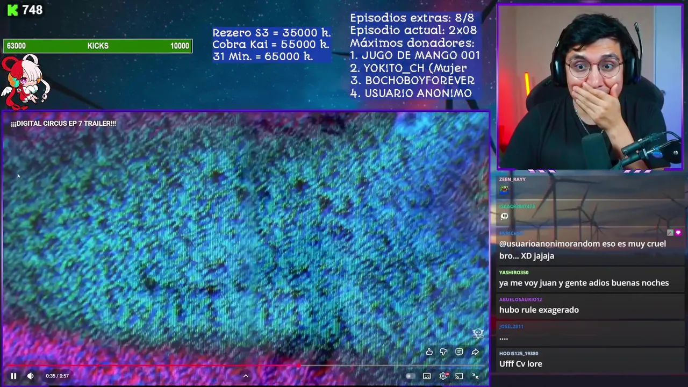Click the streamer webcam feed
Screen dimensions: 688x387
(590, 87)
